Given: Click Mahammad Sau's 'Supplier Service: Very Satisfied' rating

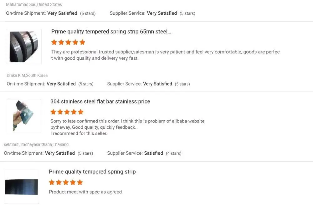Looking at the screenshot, I should (152, 13).
